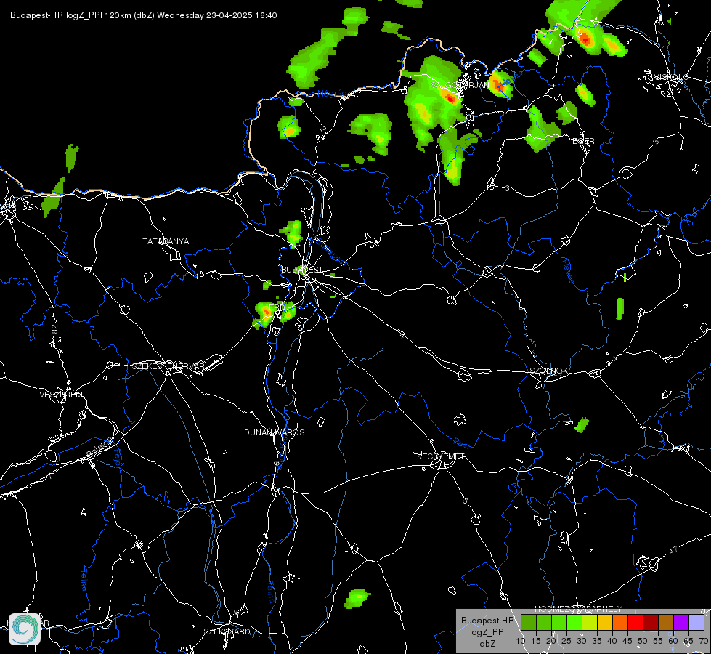Click the ERD city label
The width and height of the screenshot is (711, 654).
click(277, 307)
